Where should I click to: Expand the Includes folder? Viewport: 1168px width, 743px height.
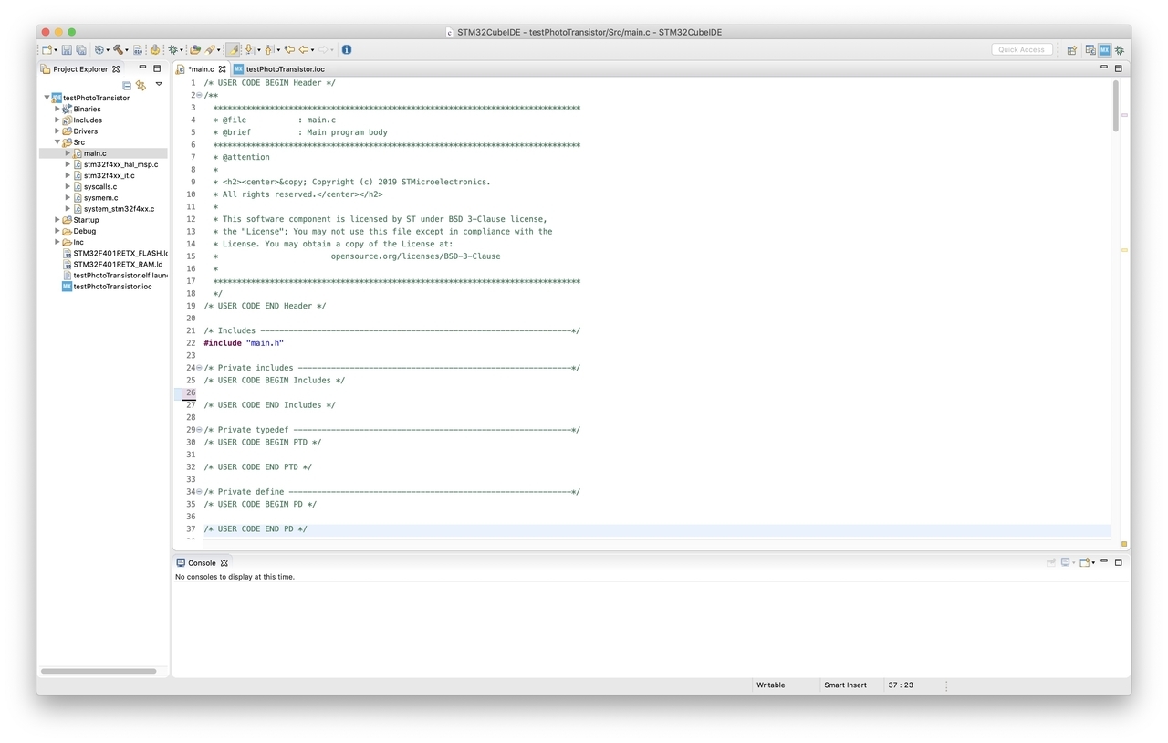tap(57, 120)
